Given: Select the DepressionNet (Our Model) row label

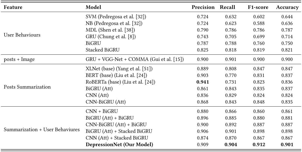Looking at the screenshot, I should point(119,144).
